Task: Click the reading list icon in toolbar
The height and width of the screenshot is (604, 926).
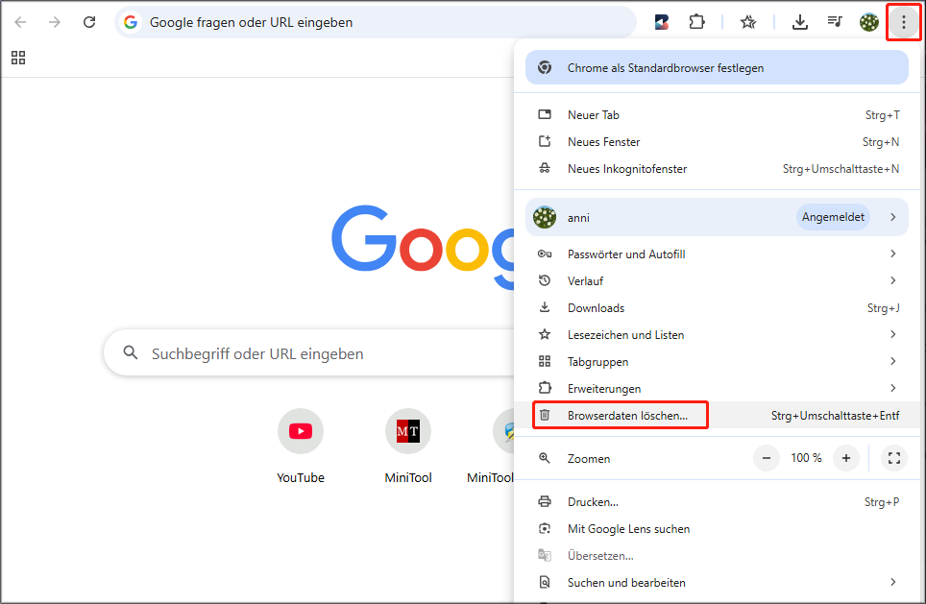Action: [x=835, y=21]
